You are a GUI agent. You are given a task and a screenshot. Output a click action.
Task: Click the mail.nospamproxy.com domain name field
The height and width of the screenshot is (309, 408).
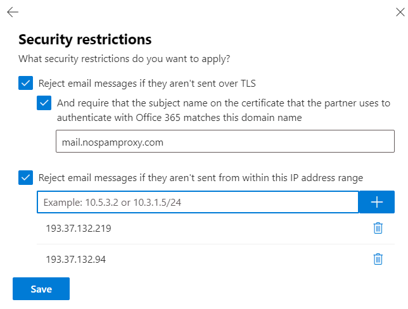(225, 141)
